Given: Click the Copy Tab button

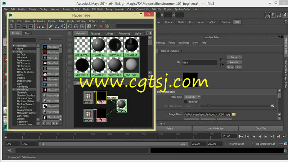Looking at the screenshot, I should (x=261, y=129).
